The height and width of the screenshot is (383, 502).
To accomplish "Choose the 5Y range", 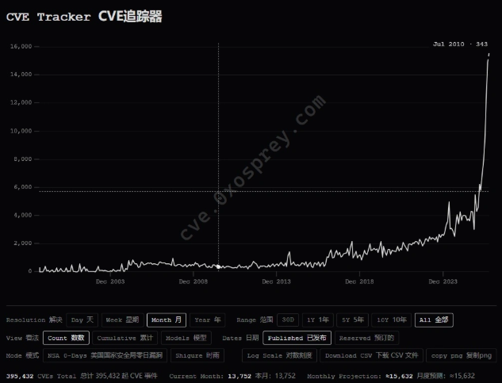I will pos(352,320).
